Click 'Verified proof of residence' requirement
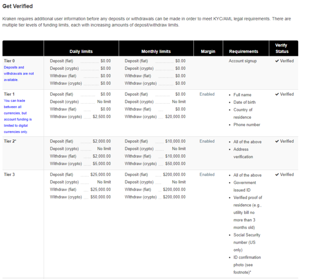Viewport: 311px width, 279px height. point(248,213)
